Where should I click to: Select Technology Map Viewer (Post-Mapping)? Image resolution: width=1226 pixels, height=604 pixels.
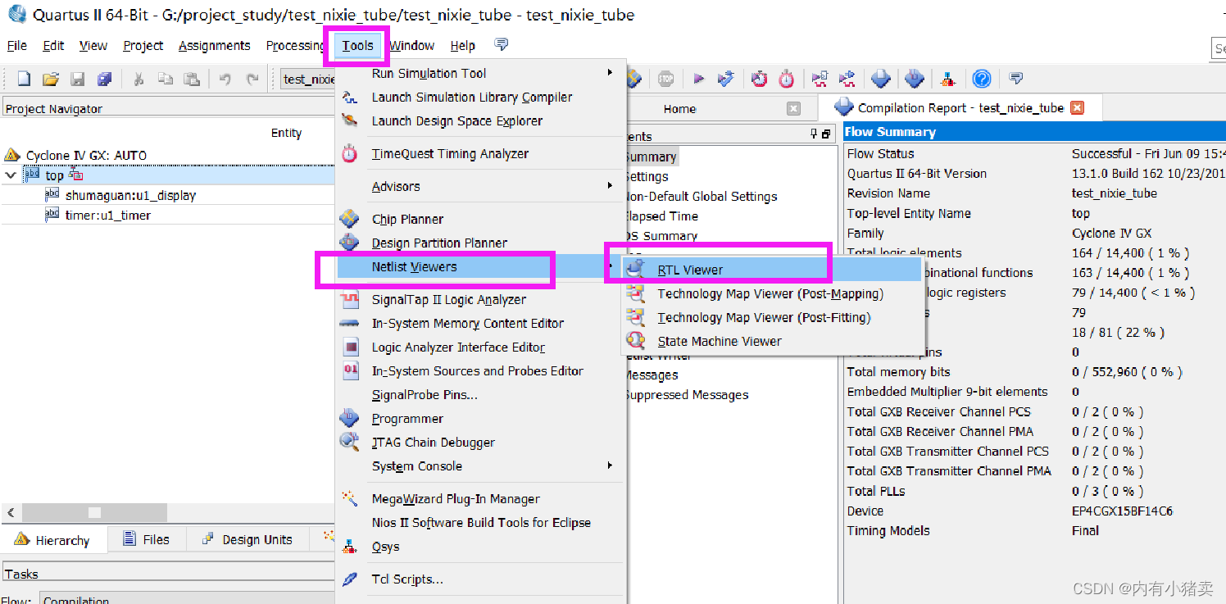pyautogui.click(x=773, y=293)
